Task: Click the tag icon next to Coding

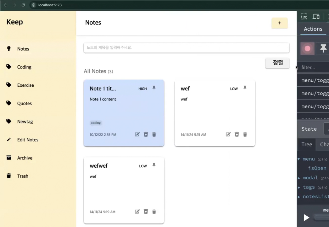Action: pyautogui.click(x=8, y=67)
